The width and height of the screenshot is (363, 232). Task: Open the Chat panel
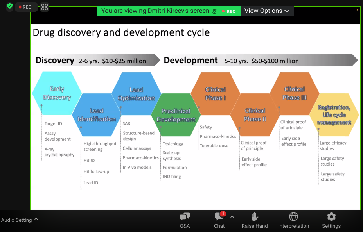point(219,220)
